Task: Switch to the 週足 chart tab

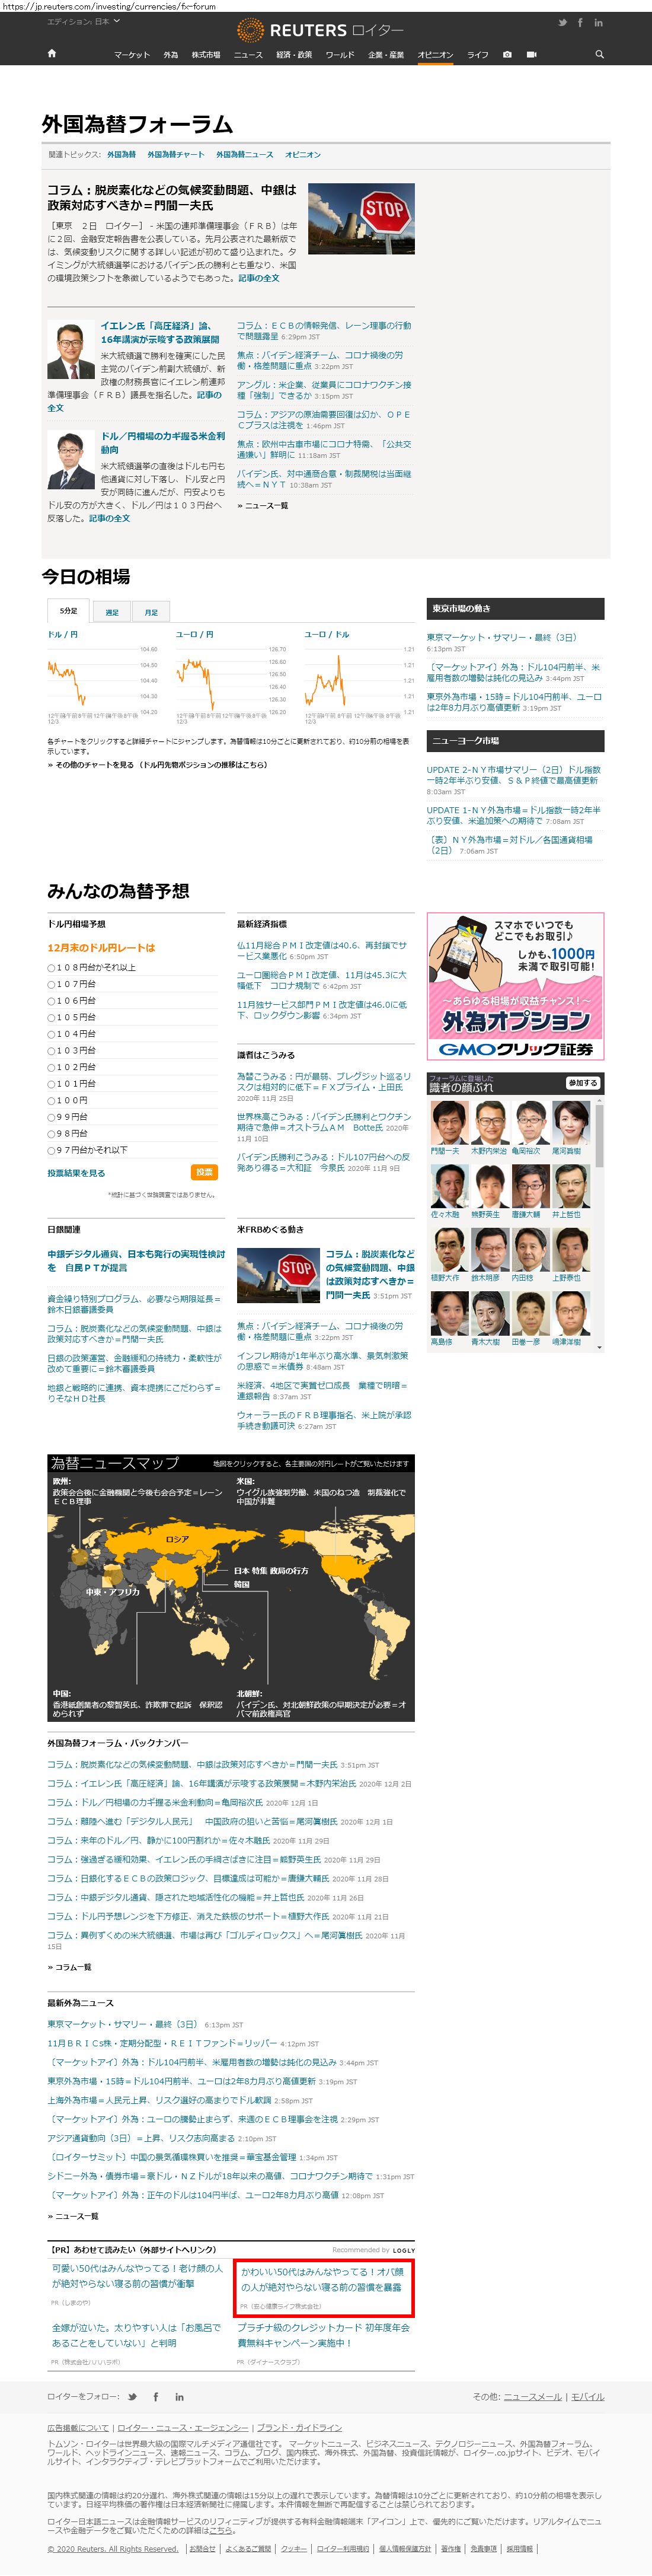Action: click(x=112, y=612)
